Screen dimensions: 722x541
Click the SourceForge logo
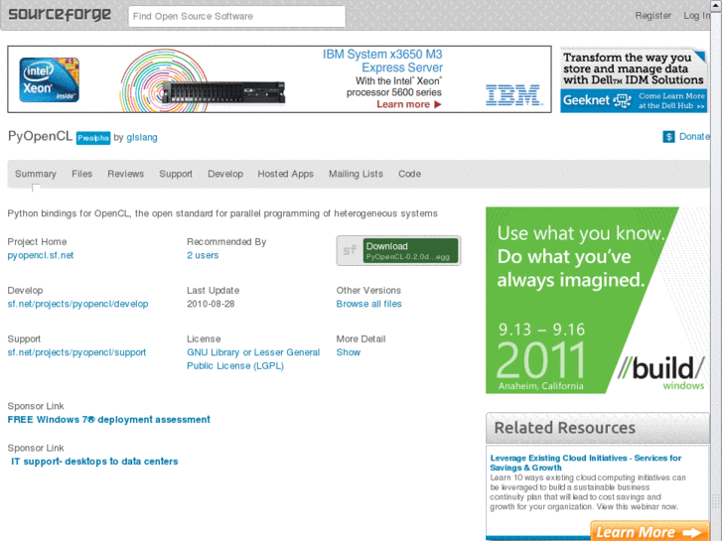point(60,14)
